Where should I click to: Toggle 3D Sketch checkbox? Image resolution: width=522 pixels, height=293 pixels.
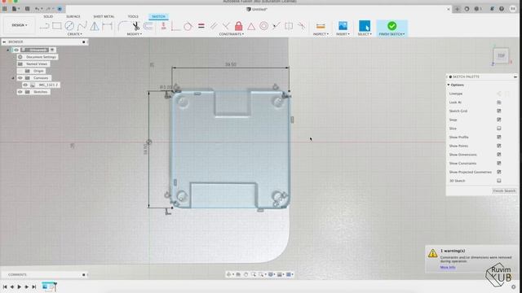click(x=498, y=181)
